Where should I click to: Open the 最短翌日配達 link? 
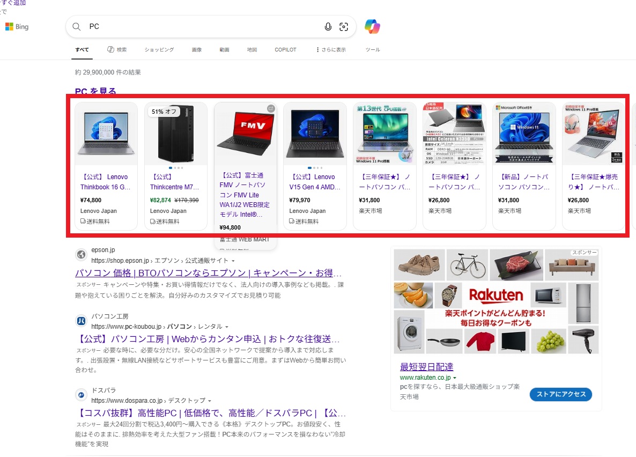[427, 367]
